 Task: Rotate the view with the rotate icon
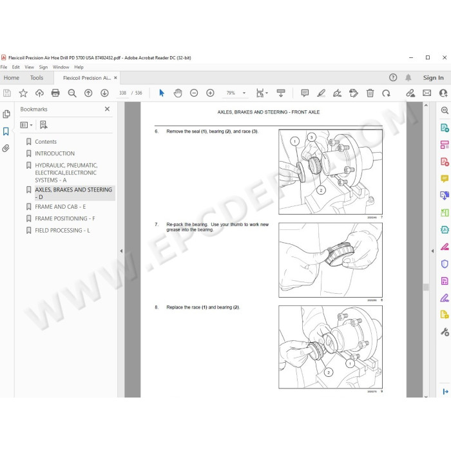point(386,93)
